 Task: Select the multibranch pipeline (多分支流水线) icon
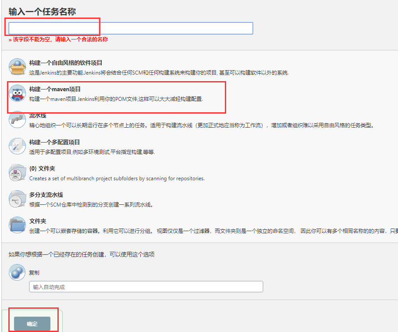pyautogui.click(x=17, y=199)
